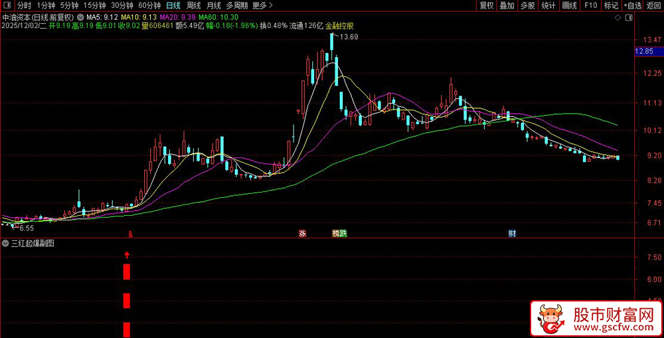Click the 叠加 overlay button
Screen dimensions: 664x338
(507, 5)
